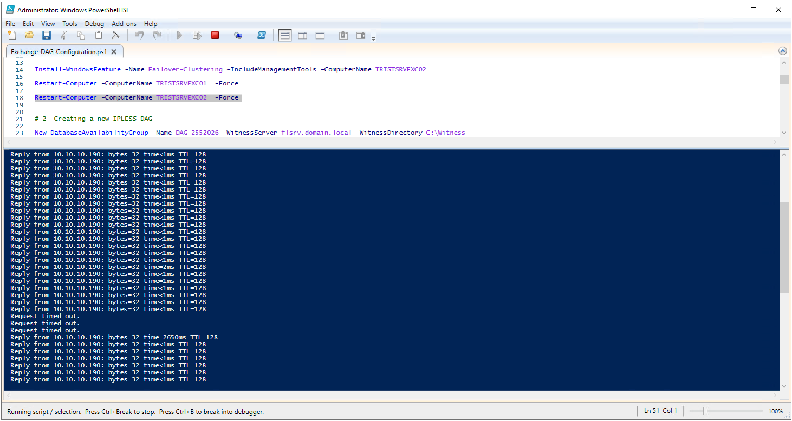The image size is (792, 421).
Task: Adjust the zoom slider handle
Action: (x=705, y=411)
